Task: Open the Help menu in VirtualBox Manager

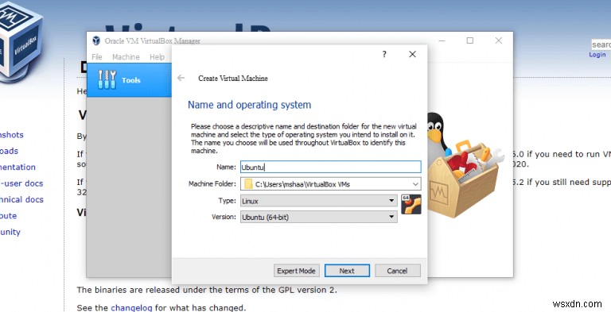Action: click(157, 57)
